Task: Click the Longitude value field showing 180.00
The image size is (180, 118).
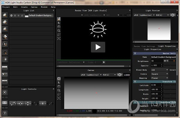Action: coord(156,89)
